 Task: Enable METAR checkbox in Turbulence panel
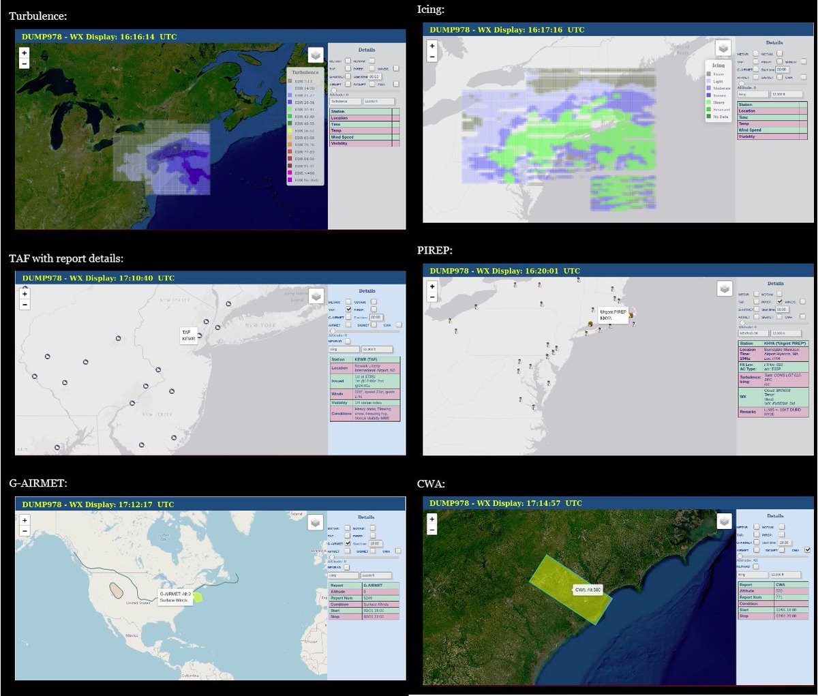(x=348, y=61)
